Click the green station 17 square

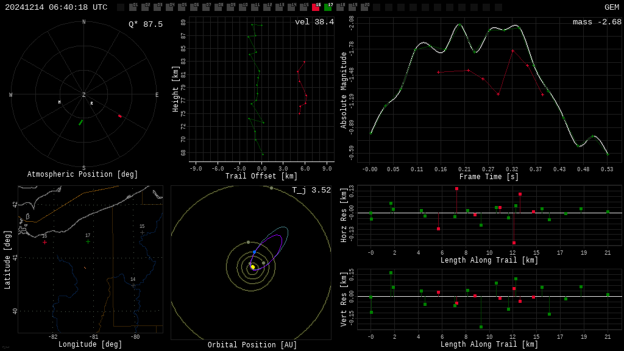click(x=328, y=7)
